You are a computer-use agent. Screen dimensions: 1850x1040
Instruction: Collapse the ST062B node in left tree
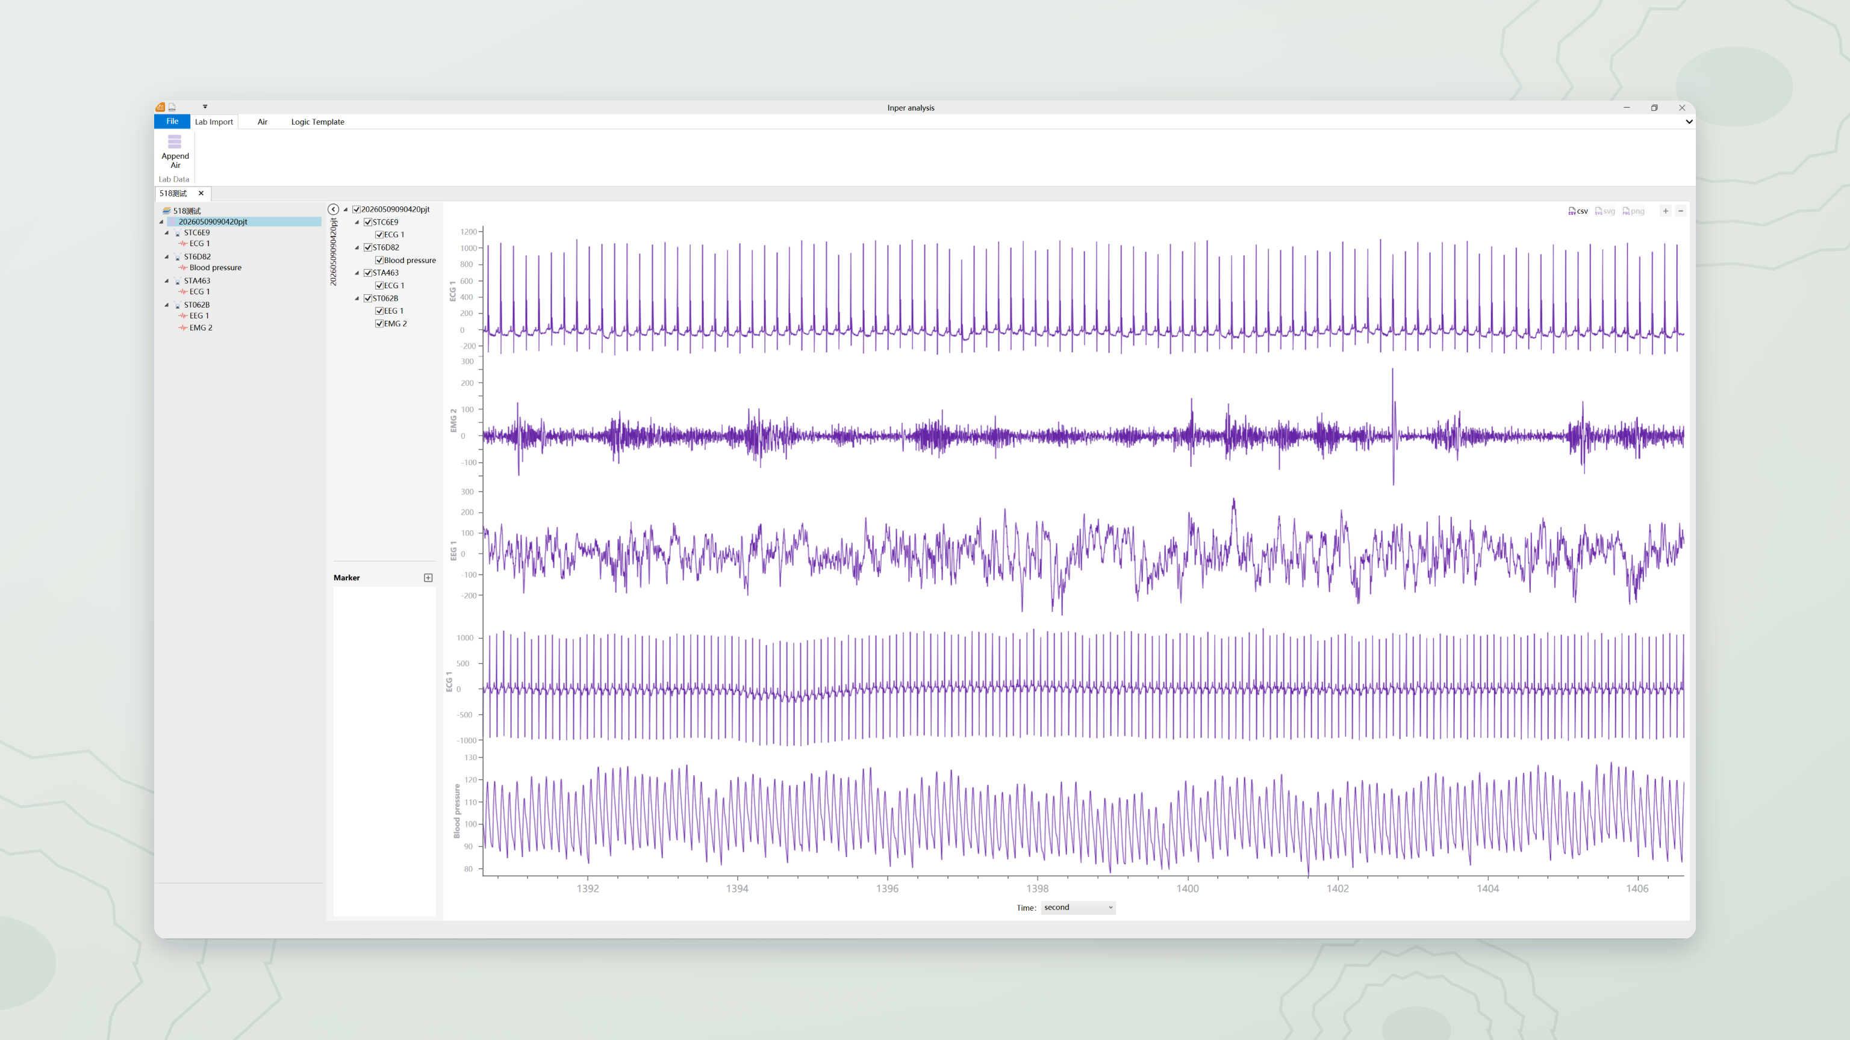pos(167,305)
